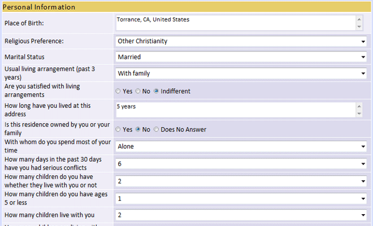The image size is (373, 226).
Task: Open the children live with you dropdown
Action: point(241,215)
